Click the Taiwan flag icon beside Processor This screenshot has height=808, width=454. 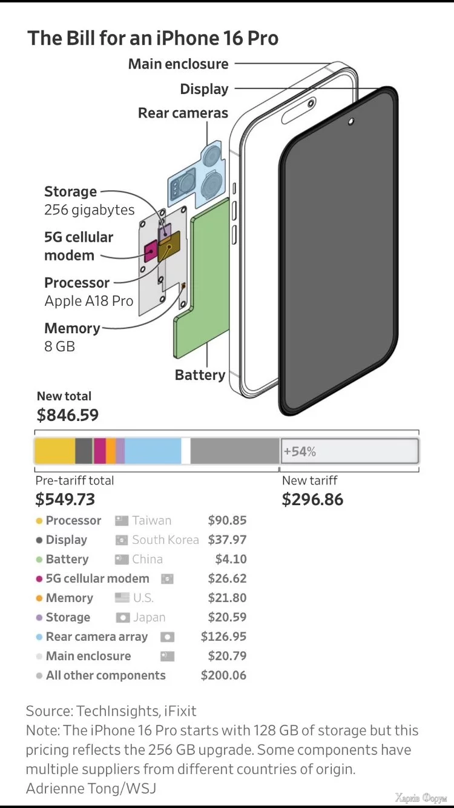tap(122, 520)
